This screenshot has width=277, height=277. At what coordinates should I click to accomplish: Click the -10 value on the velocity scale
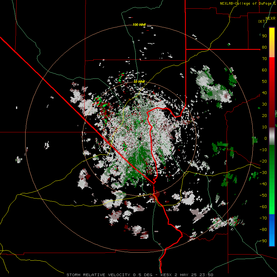263,150
